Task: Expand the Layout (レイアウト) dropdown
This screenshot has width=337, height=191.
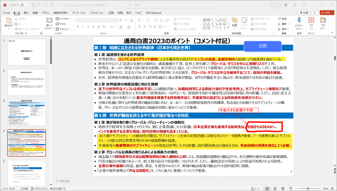Action: coord(63,19)
